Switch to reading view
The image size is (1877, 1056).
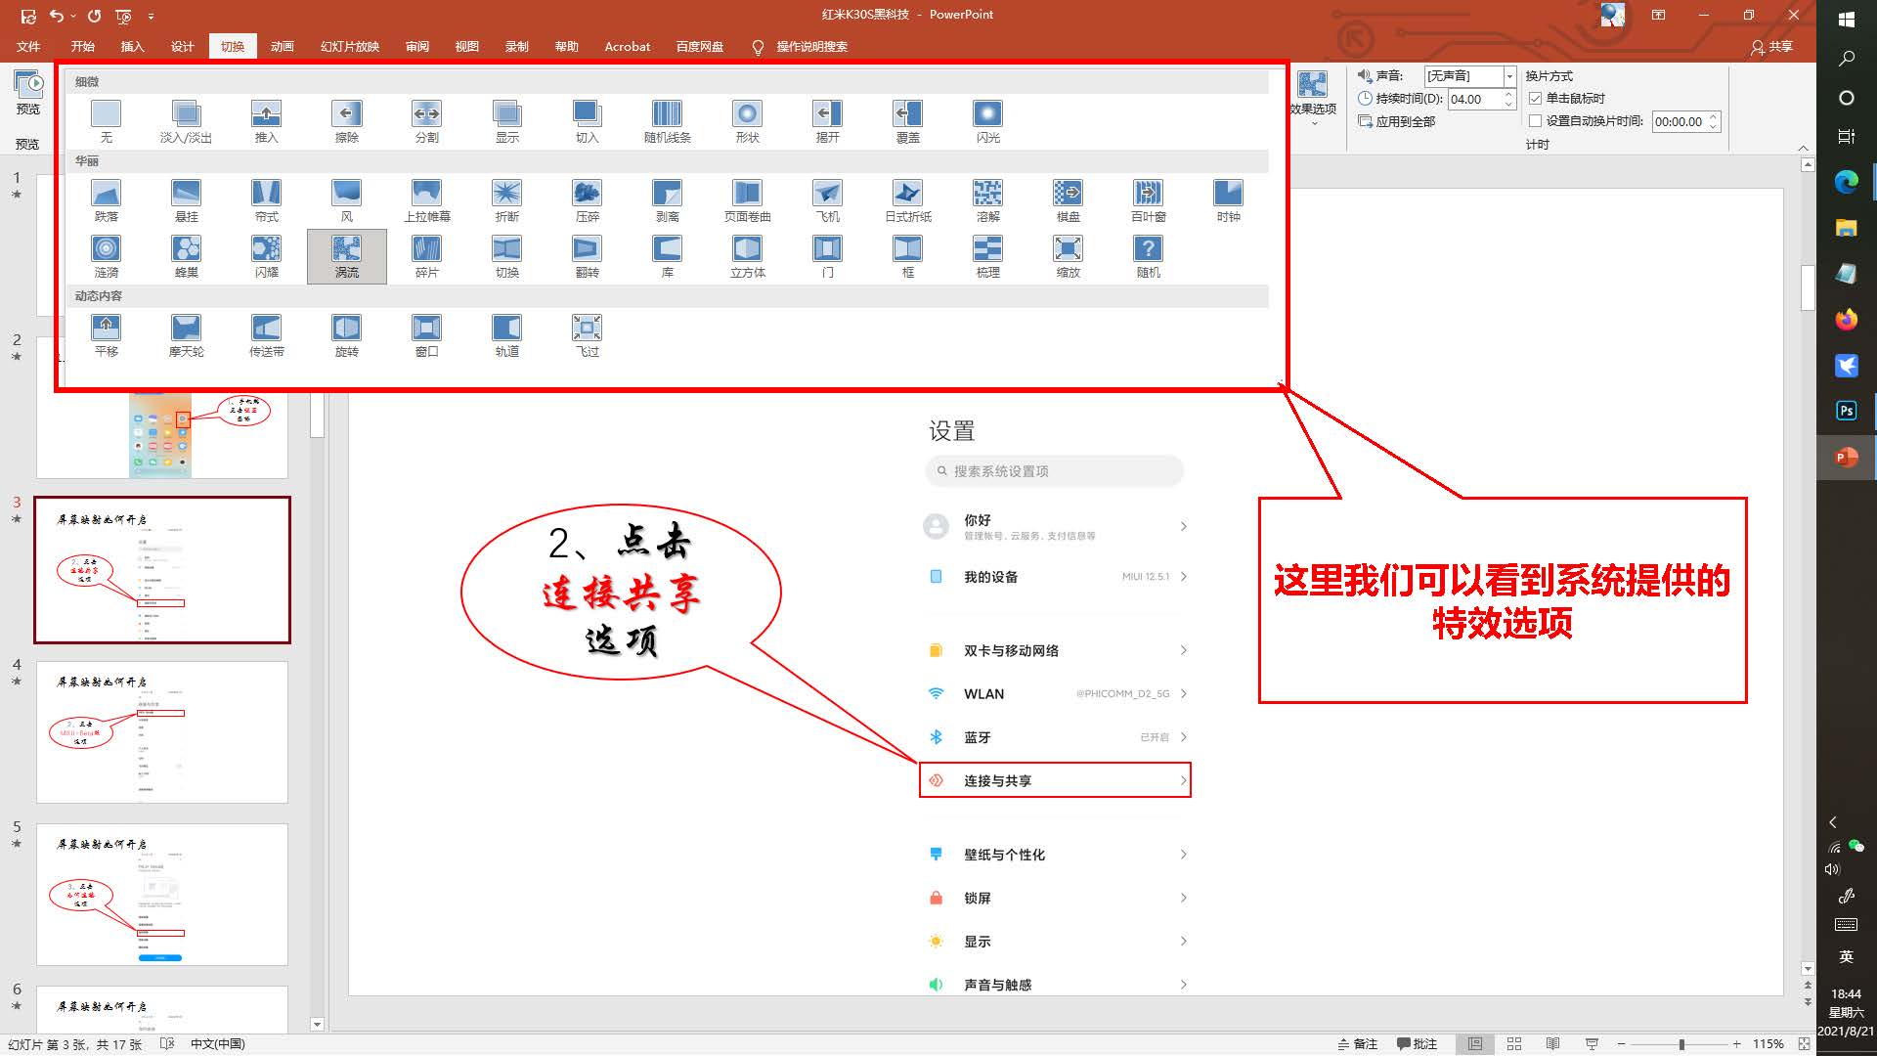1552,1044
